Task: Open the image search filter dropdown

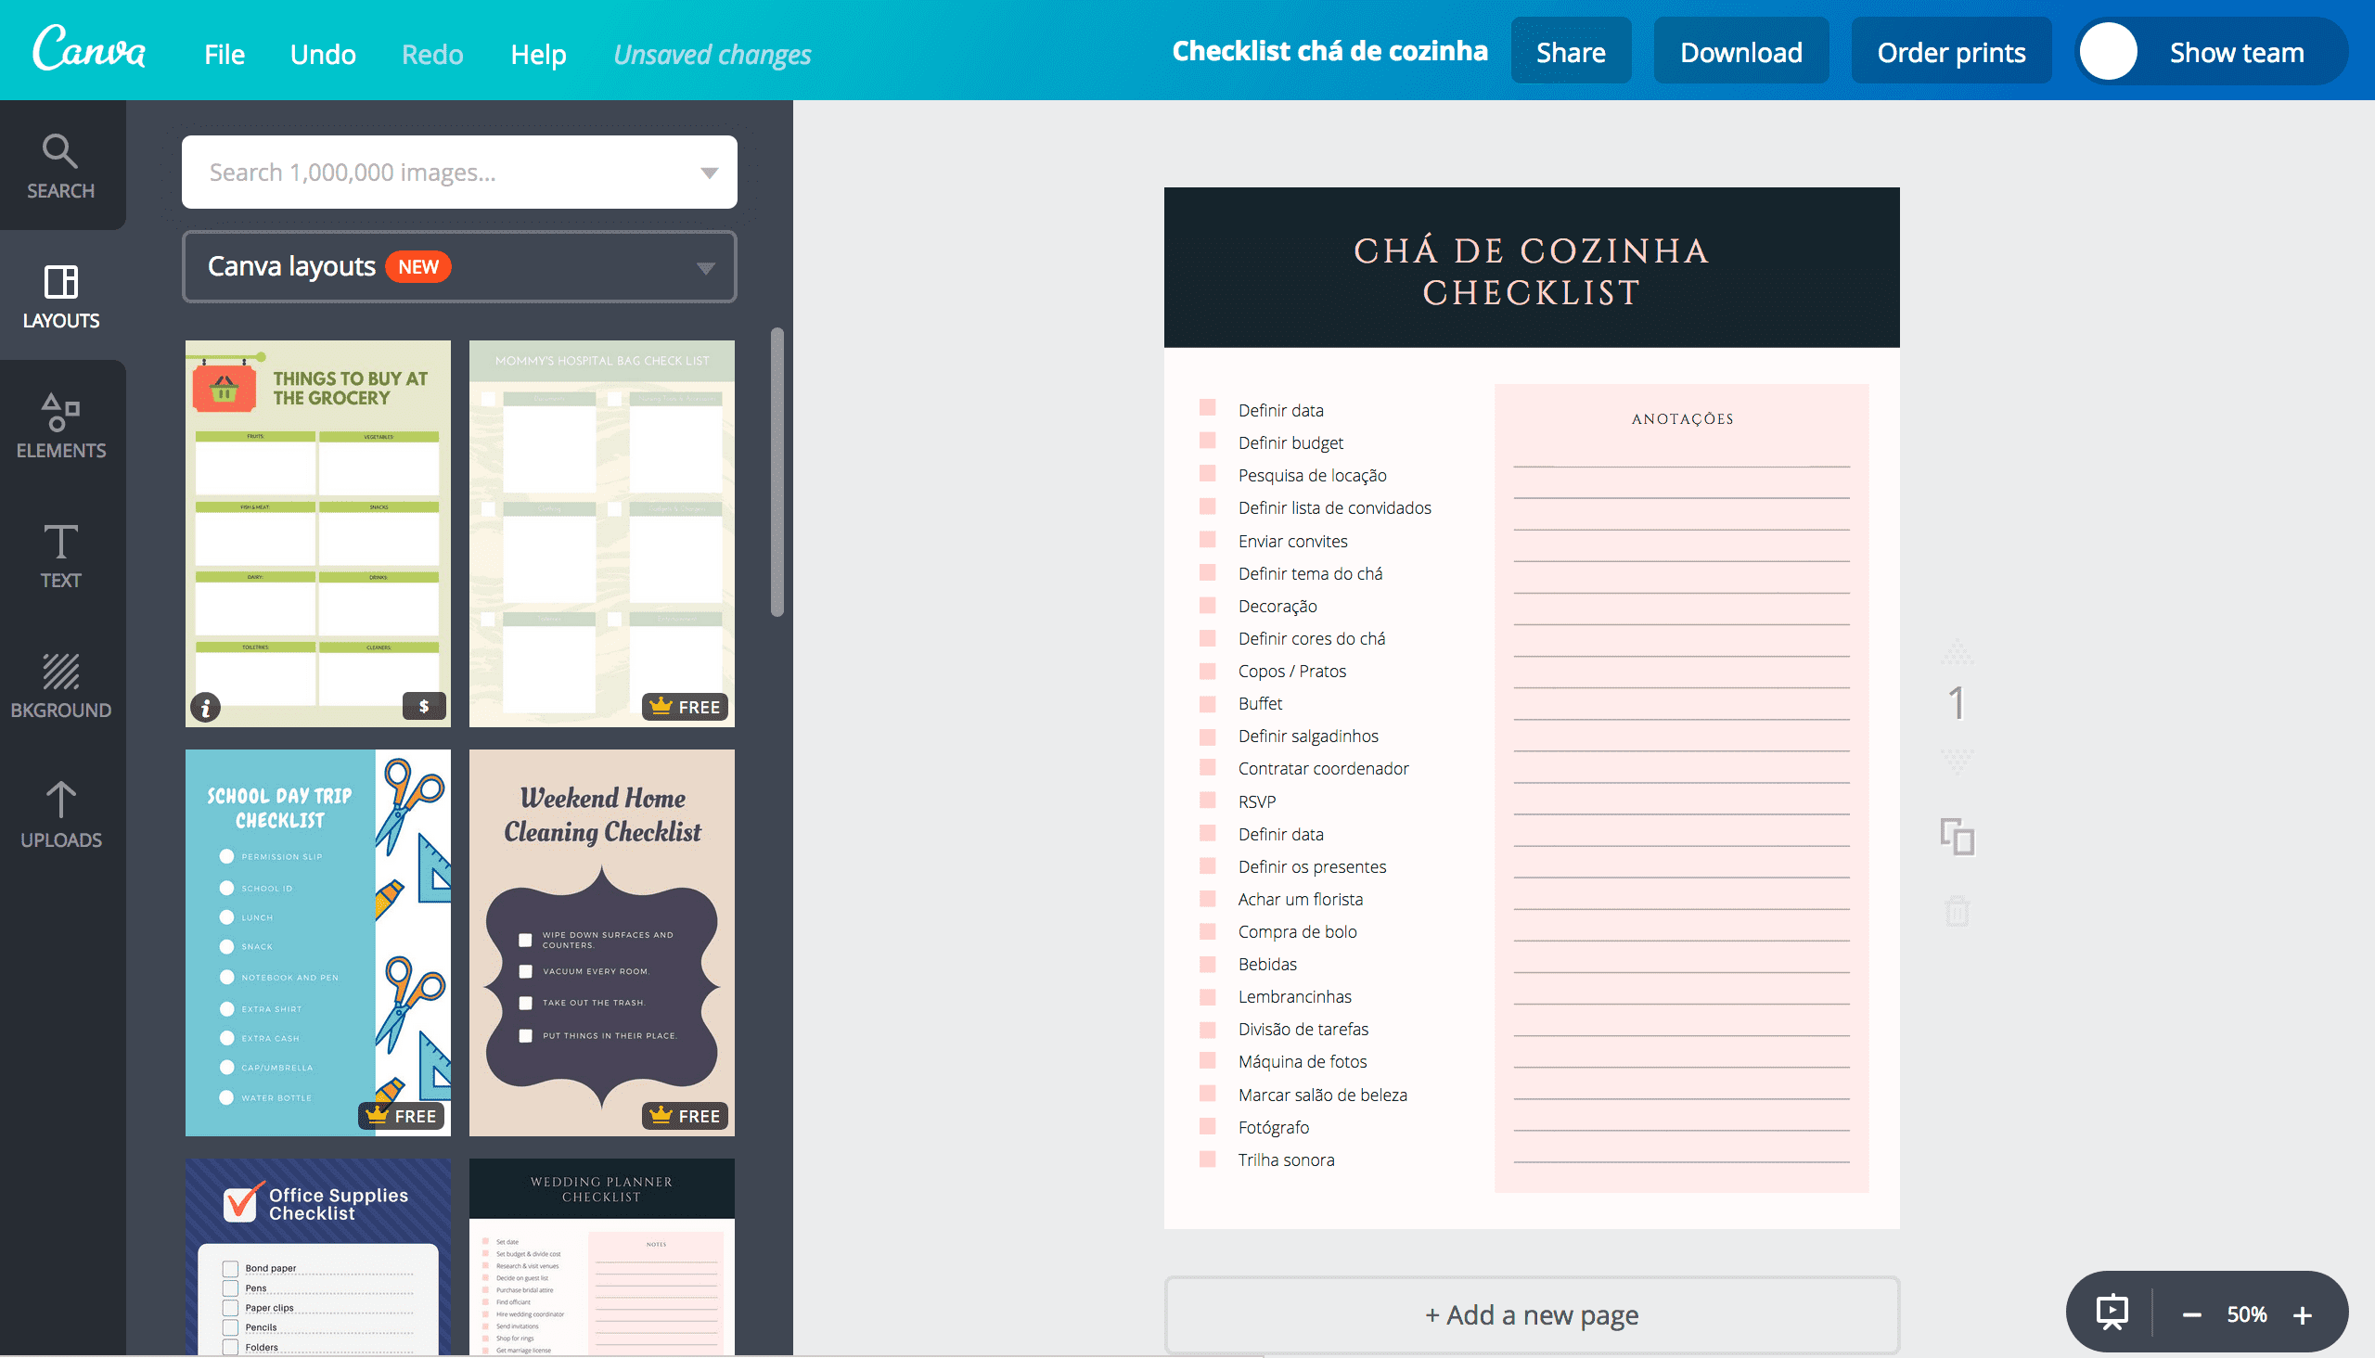Action: pyautogui.click(x=706, y=172)
